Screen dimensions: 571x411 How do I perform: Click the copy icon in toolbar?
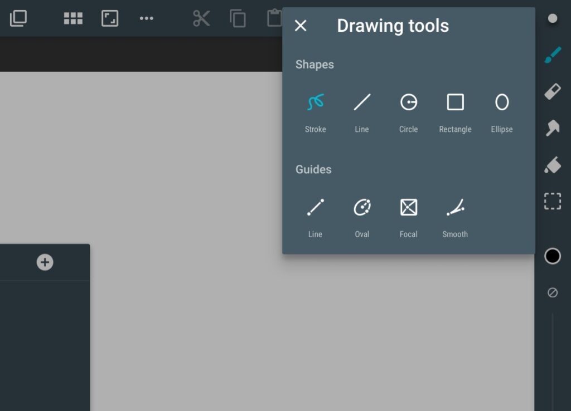click(x=238, y=18)
